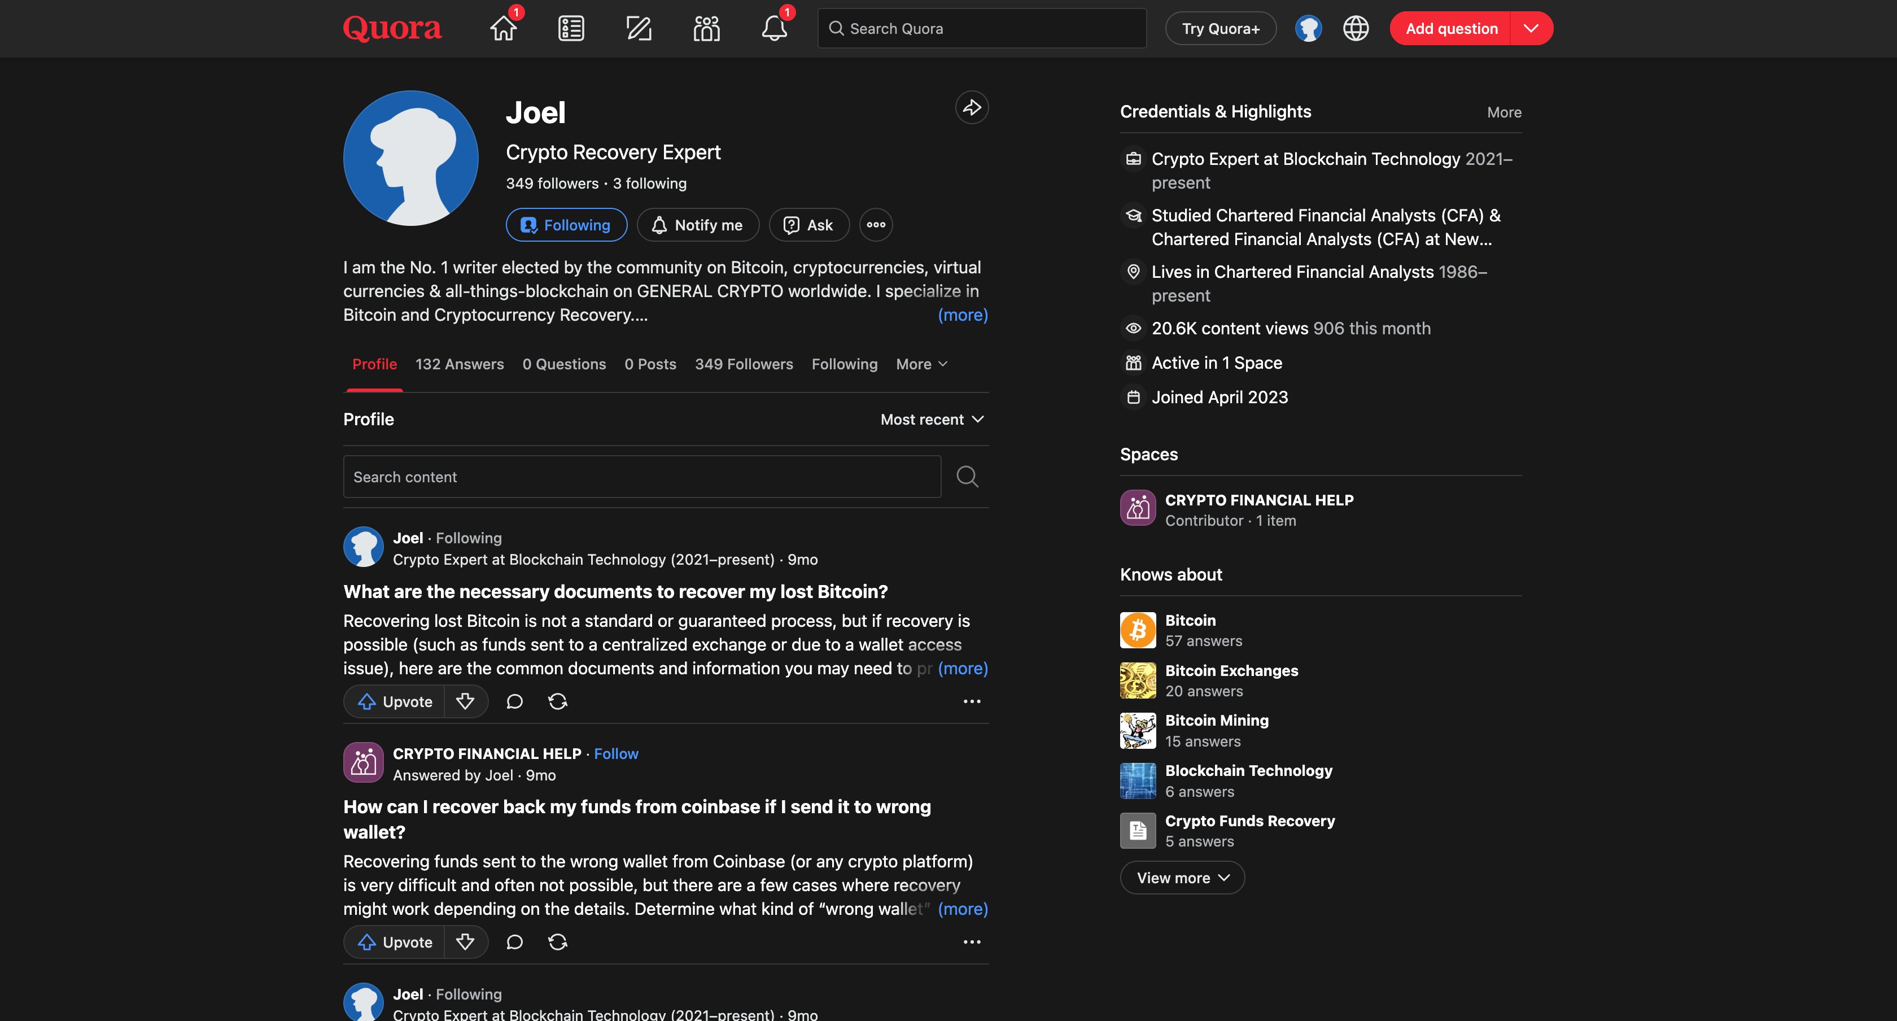The height and width of the screenshot is (1021, 1897).
Task: Click the Try Quora+ button
Action: 1220,28
